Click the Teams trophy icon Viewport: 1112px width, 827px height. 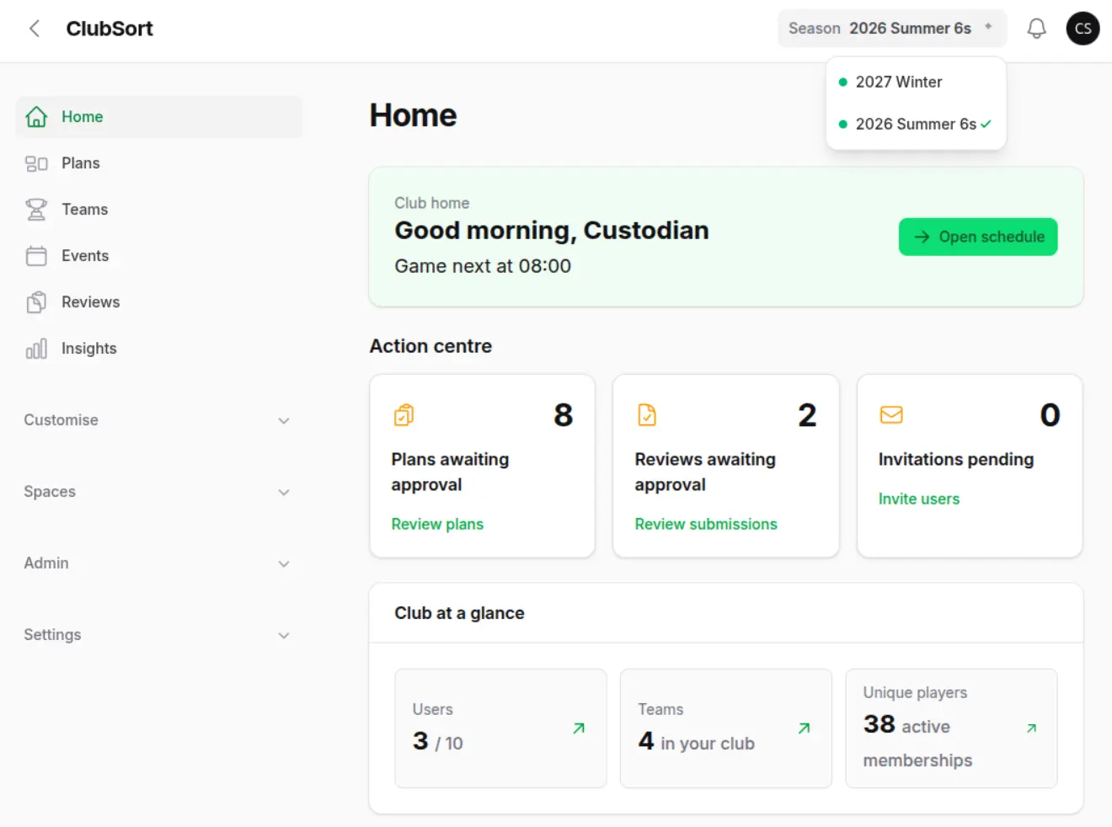(x=36, y=210)
